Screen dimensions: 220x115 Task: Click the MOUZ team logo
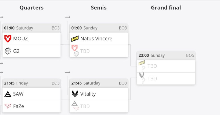(x=8, y=39)
